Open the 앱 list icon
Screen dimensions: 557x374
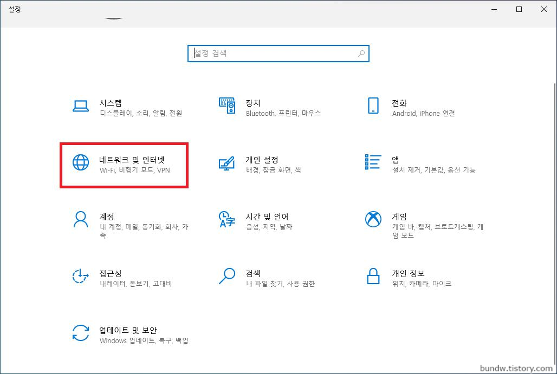click(x=373, y=162)
